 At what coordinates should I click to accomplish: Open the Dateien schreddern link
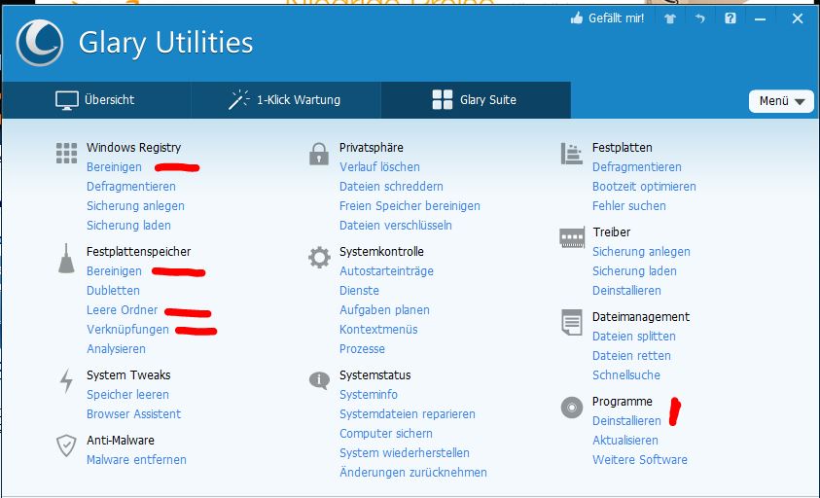pyautogui.click(x=391, y=187)
